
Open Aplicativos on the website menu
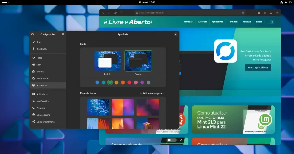click(217, 22)
